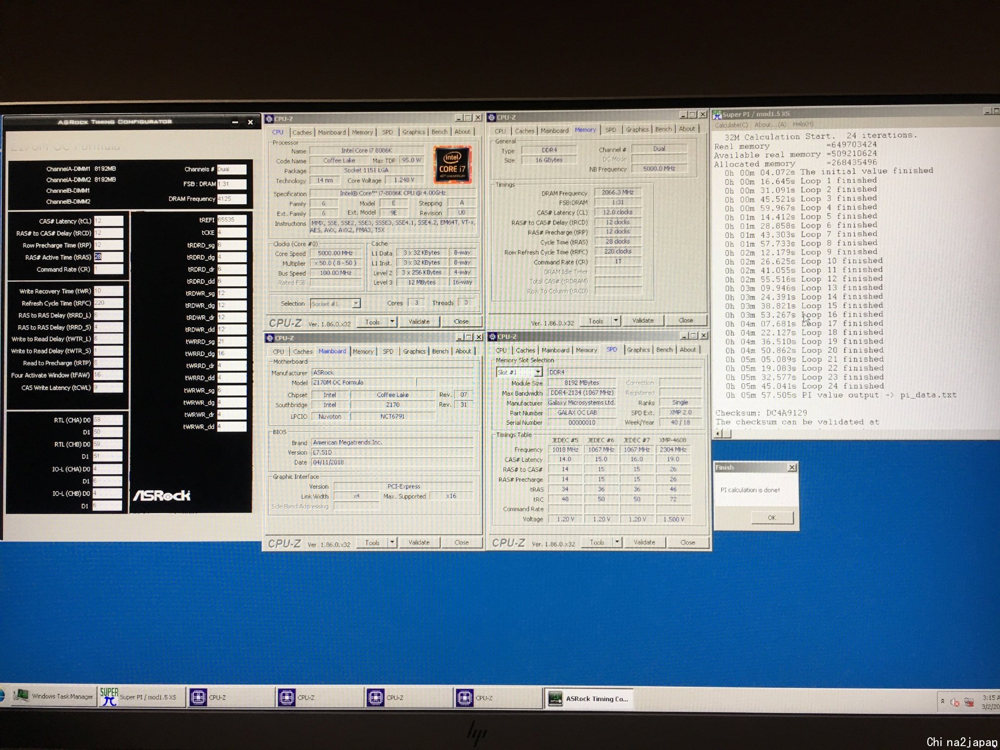
Task: Open About menu in Super PI
Action: (x=771, y=125)
